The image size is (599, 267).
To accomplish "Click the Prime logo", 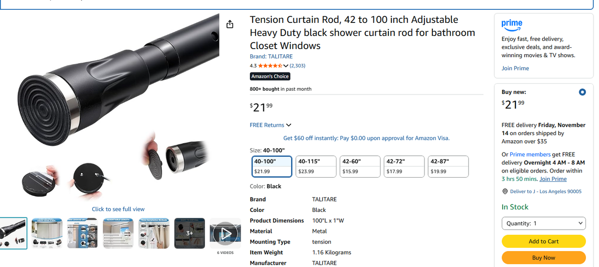I will (511, 24).
